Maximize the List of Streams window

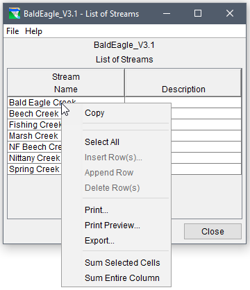point(198,13)
